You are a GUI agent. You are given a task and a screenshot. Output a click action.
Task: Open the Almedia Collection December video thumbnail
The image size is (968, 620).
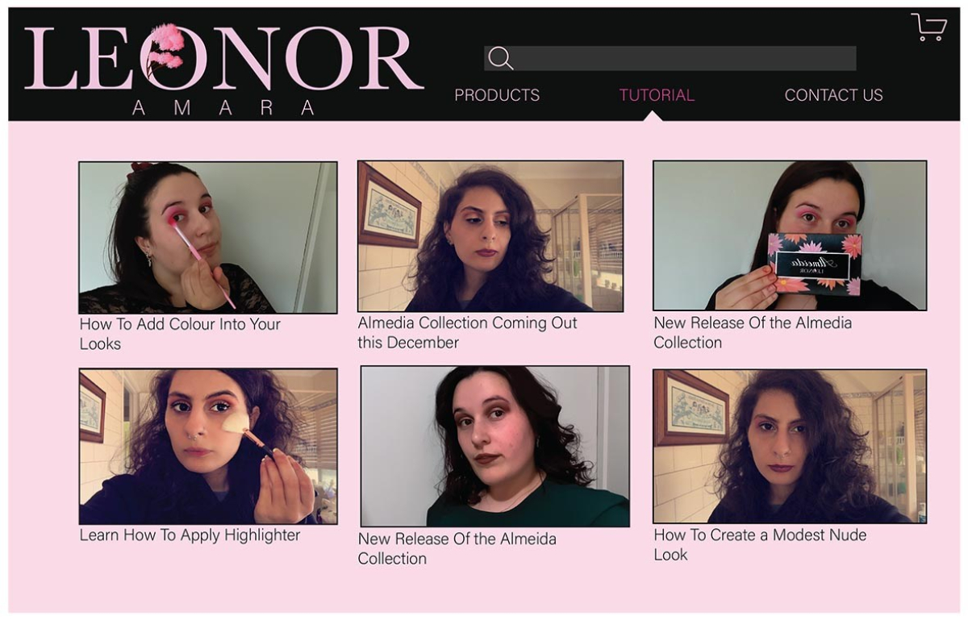(490, 236)
